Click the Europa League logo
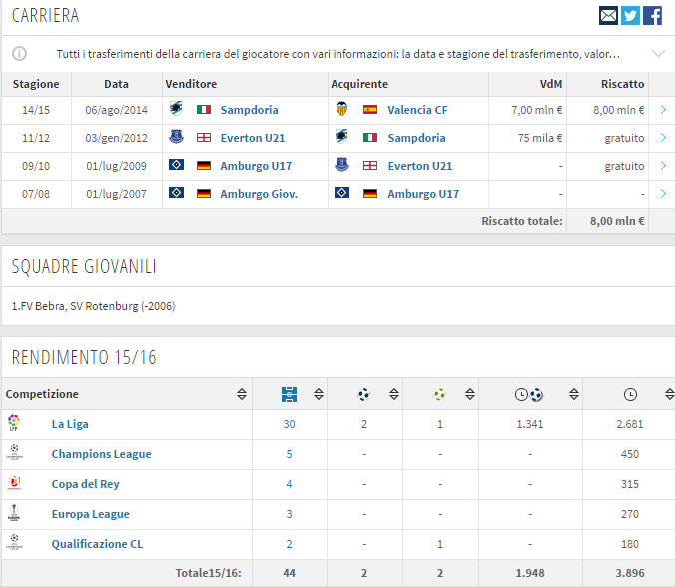Screen dimensions: 675x587 (14, 513)
